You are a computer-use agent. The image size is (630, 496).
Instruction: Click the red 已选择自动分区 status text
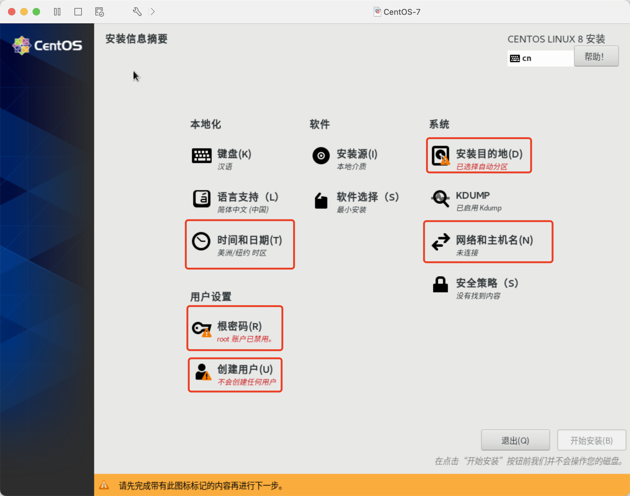(x=482, y=167)
